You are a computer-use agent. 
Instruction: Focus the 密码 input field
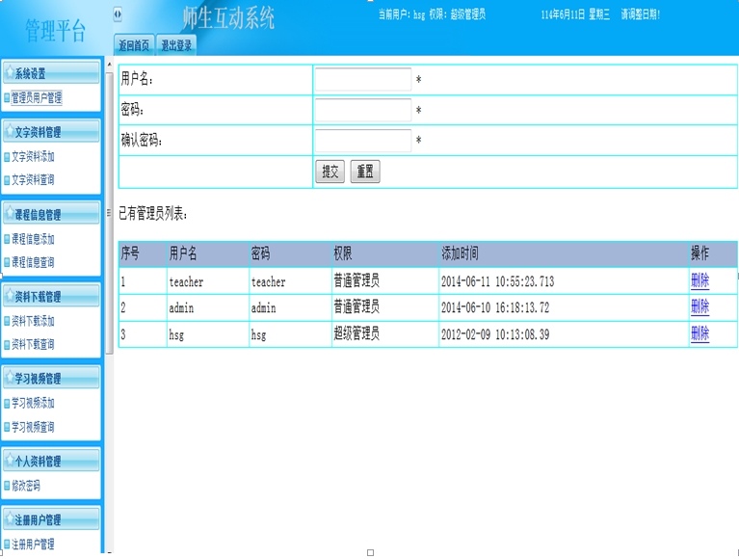[x=363, y=110]
